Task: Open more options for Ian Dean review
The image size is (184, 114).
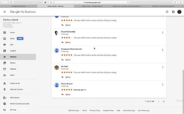Action: (x=163, y=67)
